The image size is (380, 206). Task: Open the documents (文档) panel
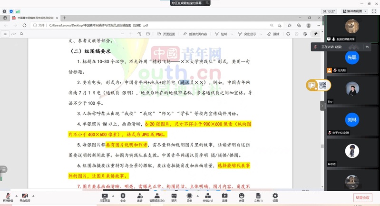(258, 197)
